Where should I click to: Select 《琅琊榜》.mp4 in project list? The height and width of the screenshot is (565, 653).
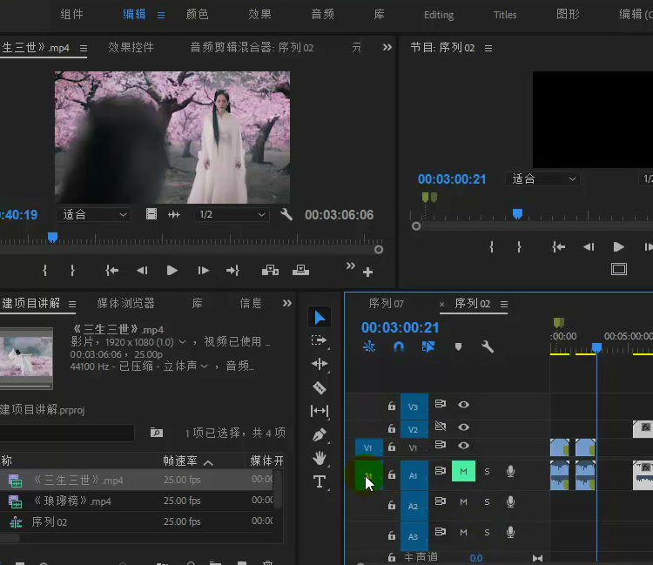click(x=71, y=501)
